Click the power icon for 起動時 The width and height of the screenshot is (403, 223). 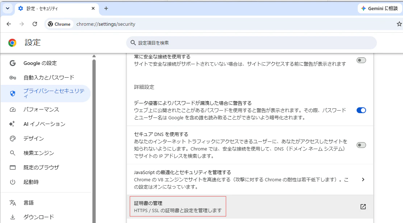click(x=12, y=182)
